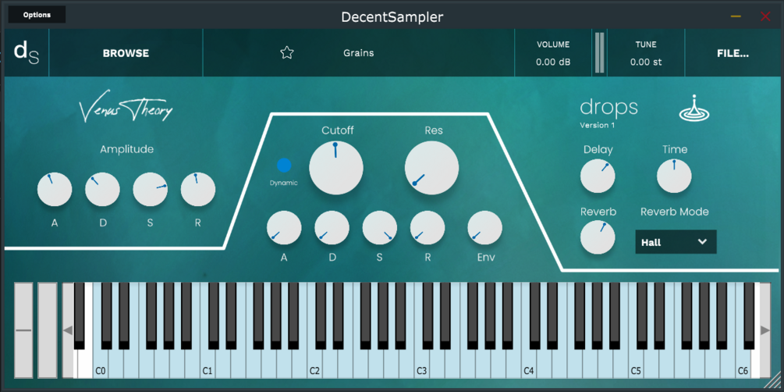The width and height of the screenshot is (784, 392).
Task: Click the filter Res knob
Action: click(431, 168)
